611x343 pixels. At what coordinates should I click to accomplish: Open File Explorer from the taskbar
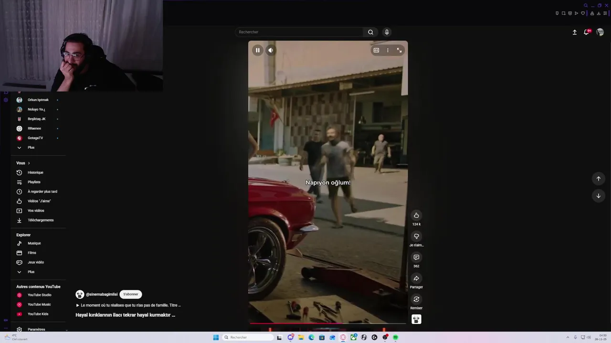301,337
